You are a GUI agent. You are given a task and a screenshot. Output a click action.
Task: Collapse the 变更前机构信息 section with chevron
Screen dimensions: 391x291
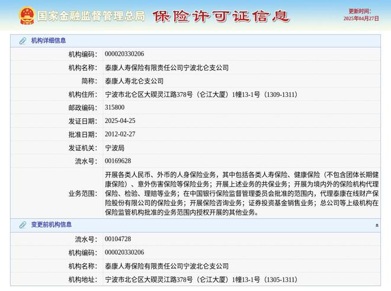coord(377,225)
